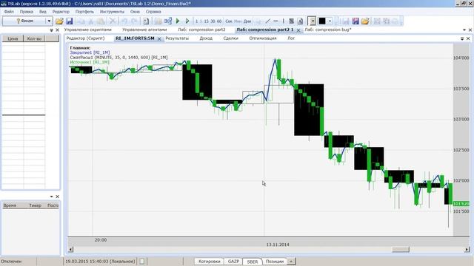474x266 pixels.
Task: Set chart interval to 30 minutes
Action: (213, 21)
